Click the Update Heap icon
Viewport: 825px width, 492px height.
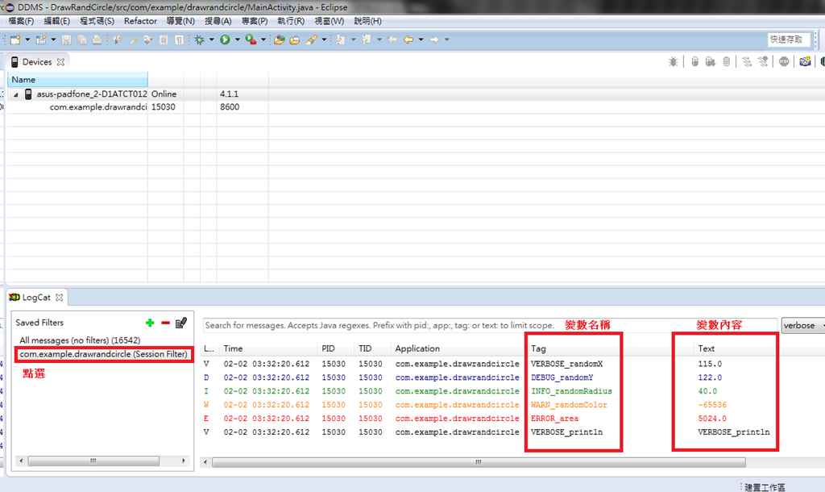coord(695,61)
